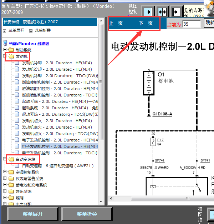
Task: Click document icon of 发动机冷却 2.3L Duratec
Action: (x=17, y=63)
